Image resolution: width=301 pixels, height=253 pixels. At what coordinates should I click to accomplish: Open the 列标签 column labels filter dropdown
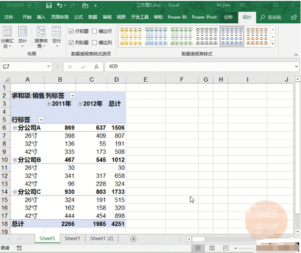72,96
